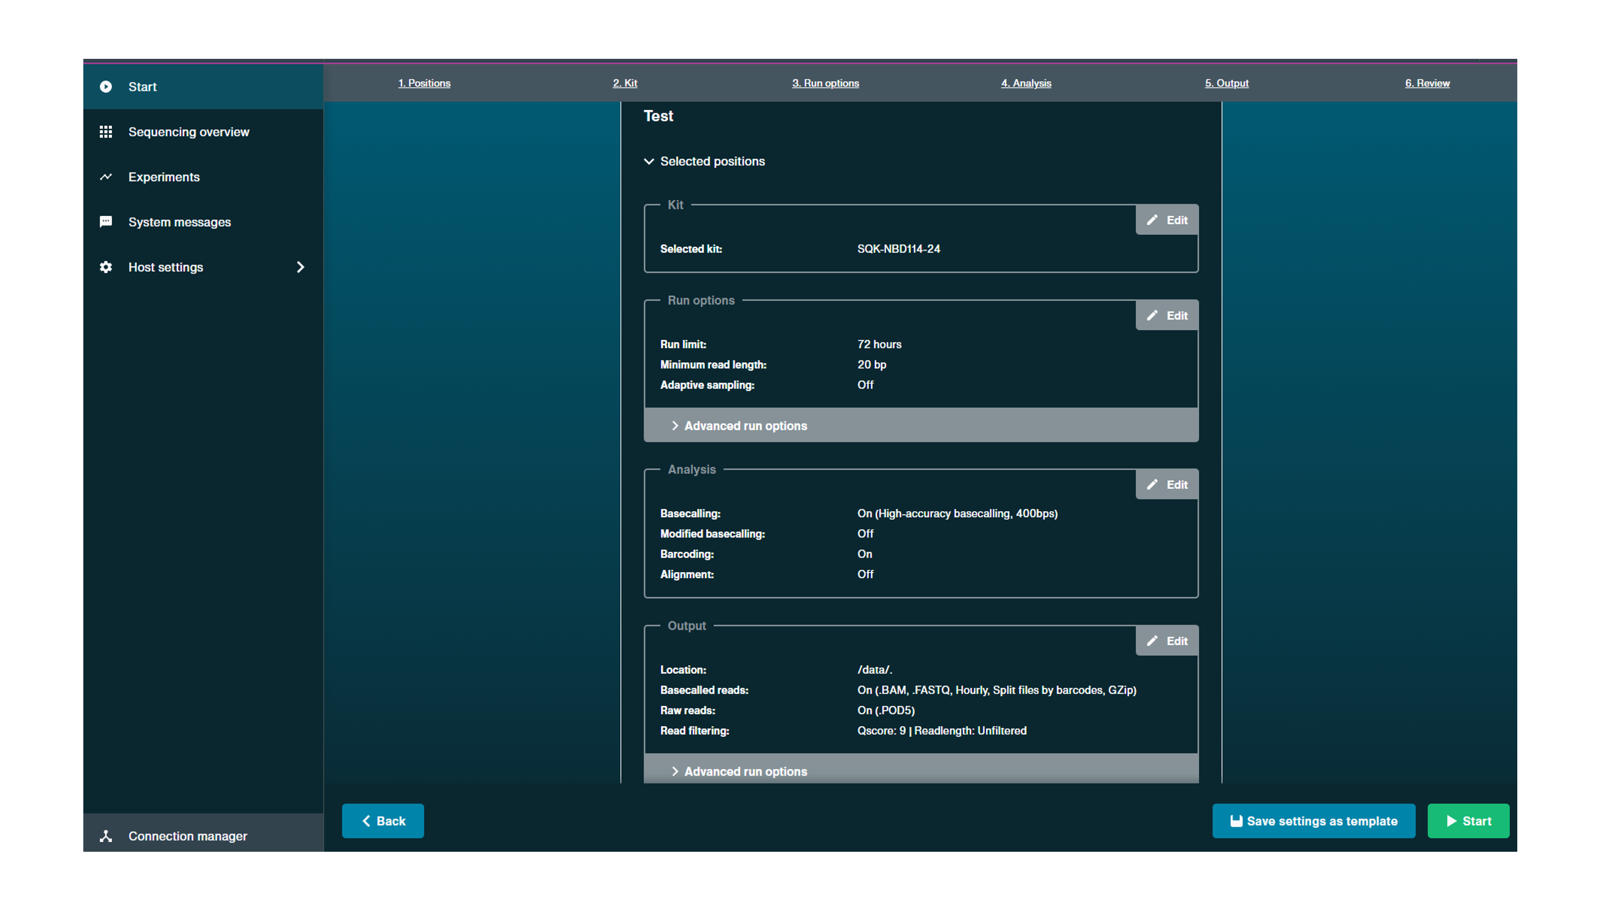
Task: Open System messages from sidebar
Action: 203,222
